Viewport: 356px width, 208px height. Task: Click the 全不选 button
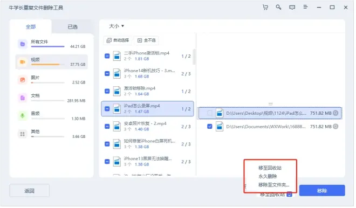pos(147,40)
